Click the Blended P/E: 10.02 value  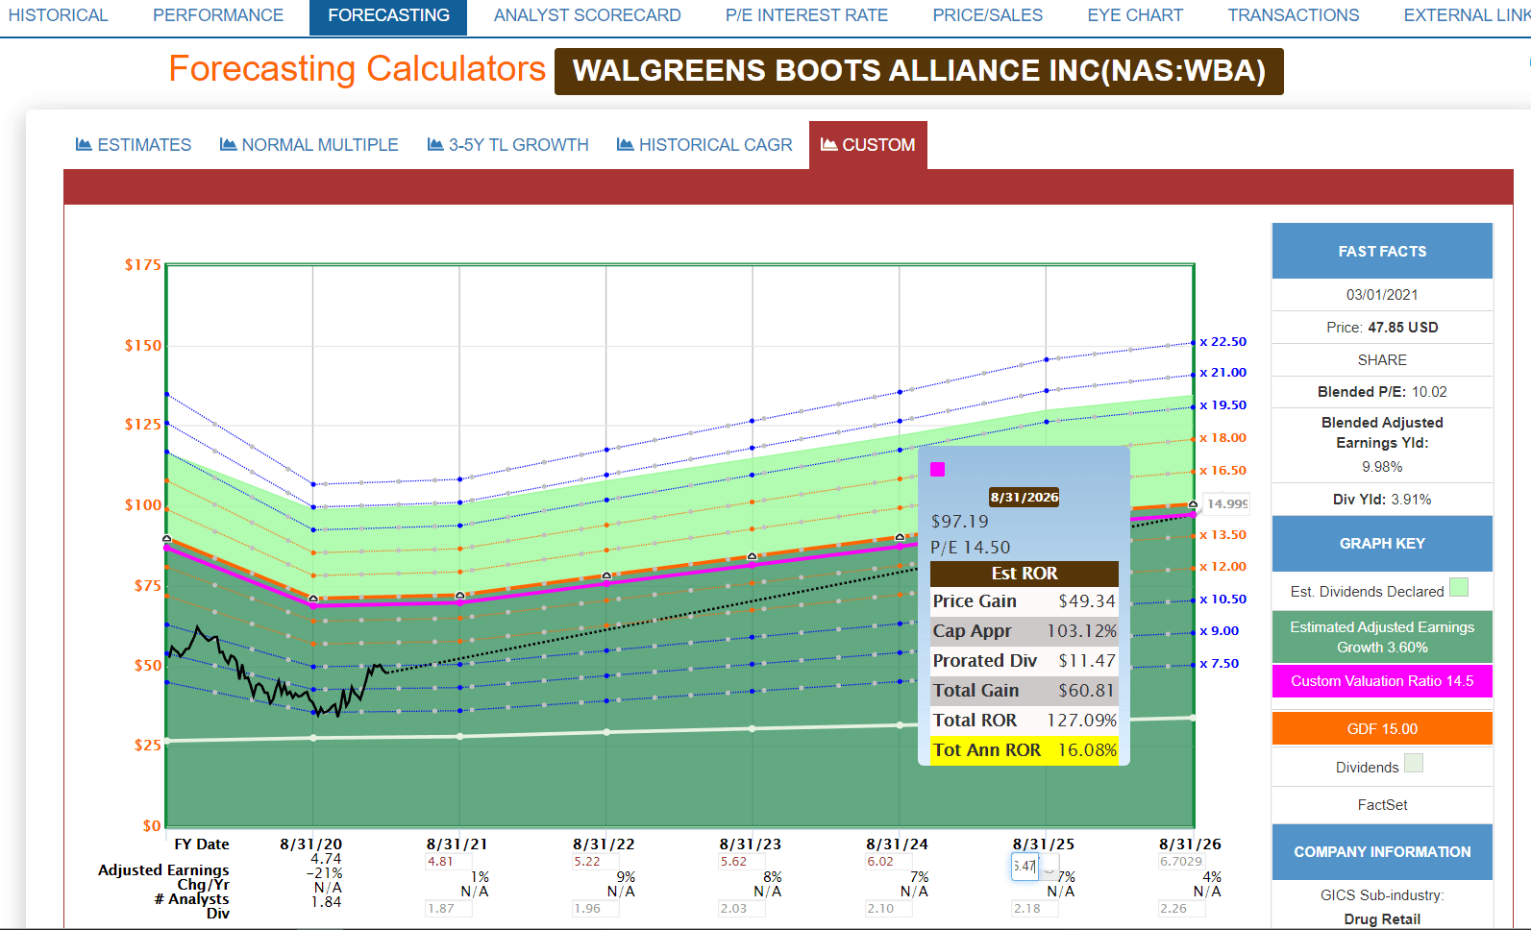coord(1382,392)
